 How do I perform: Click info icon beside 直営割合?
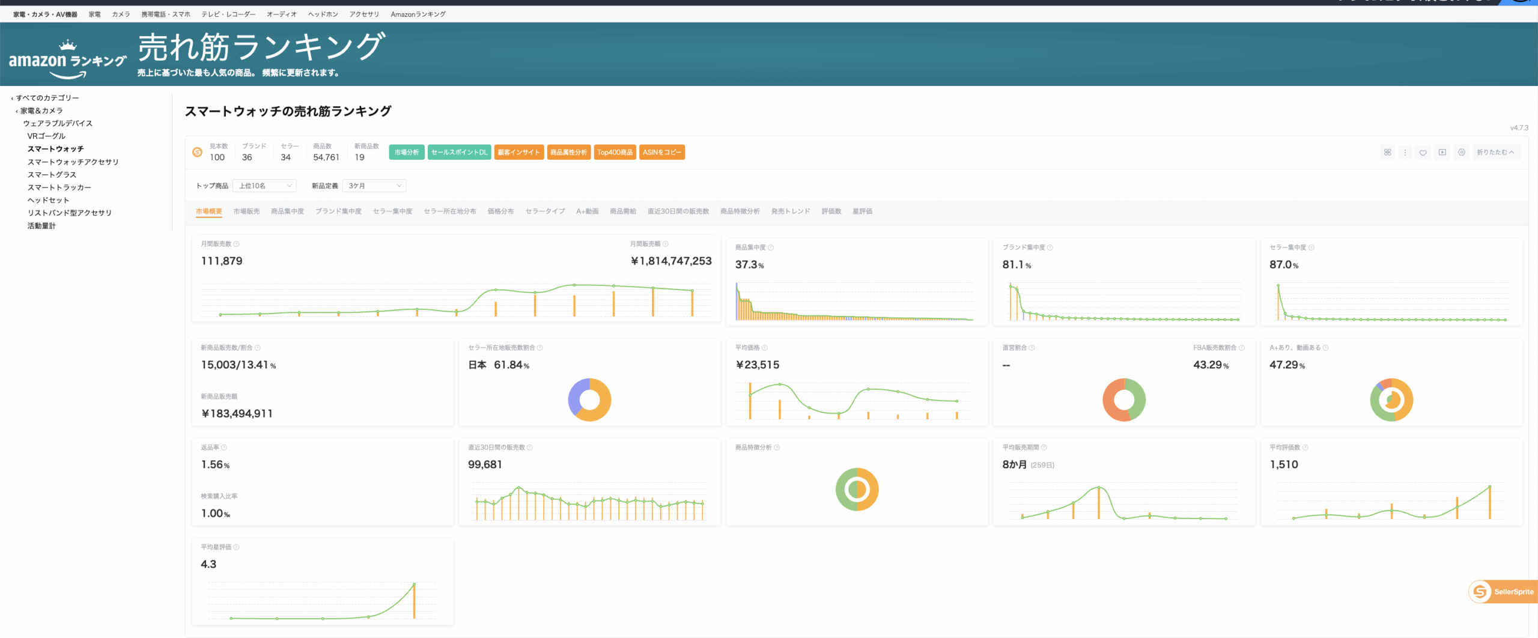1032,348
